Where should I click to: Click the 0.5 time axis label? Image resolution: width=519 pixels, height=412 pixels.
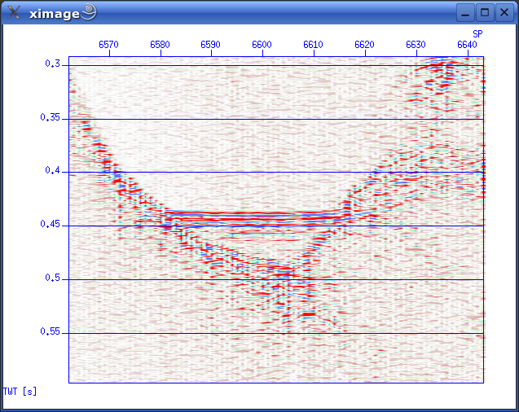[x=53, y=278]
